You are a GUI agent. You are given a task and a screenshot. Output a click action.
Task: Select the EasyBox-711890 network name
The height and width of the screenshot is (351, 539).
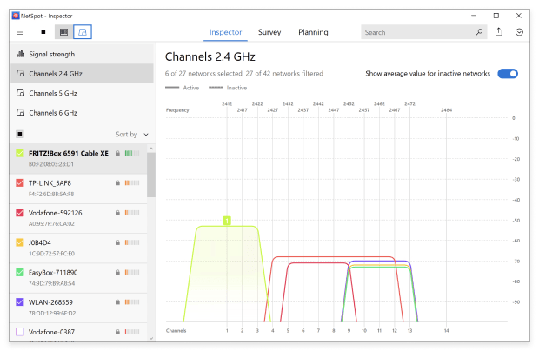pos(53,272)
